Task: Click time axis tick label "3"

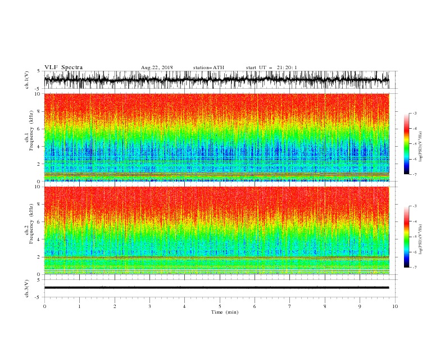Action: pyautogui.click(x=149, y=306)
